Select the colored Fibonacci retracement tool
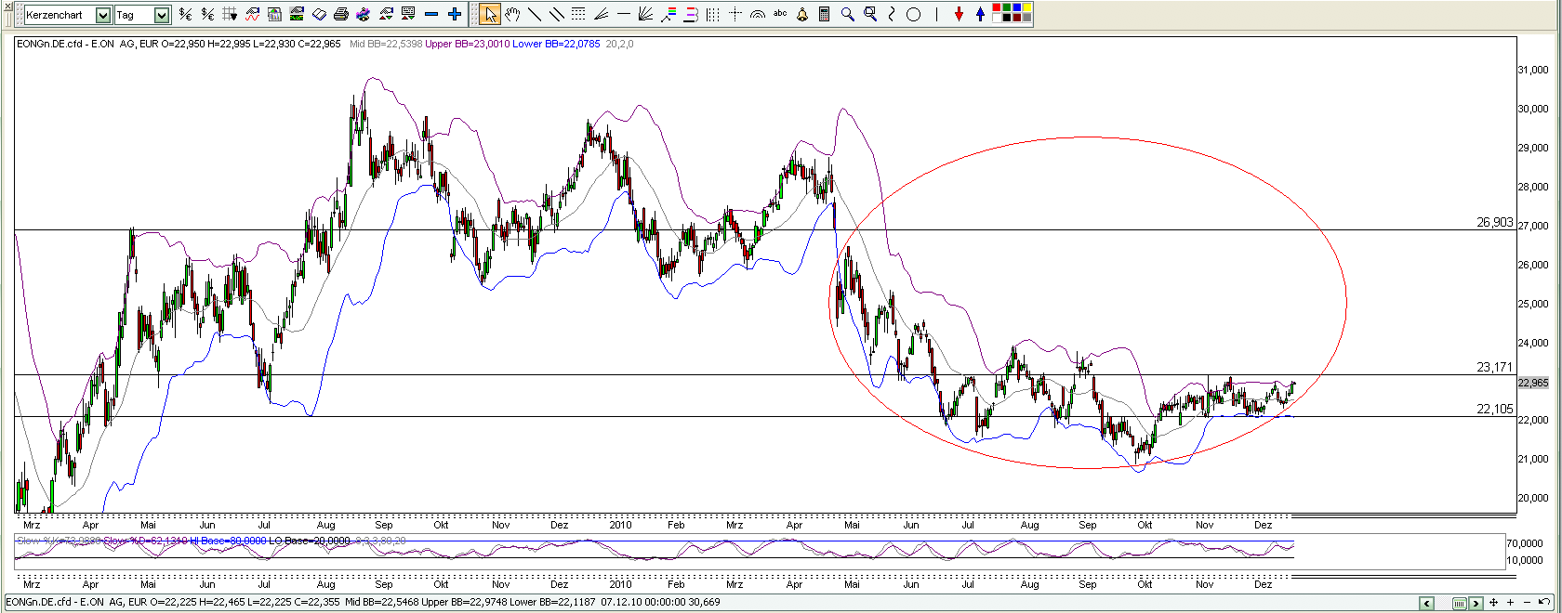Image resolution: width=1562 pixels, height=613 pixels. [668, 14]
